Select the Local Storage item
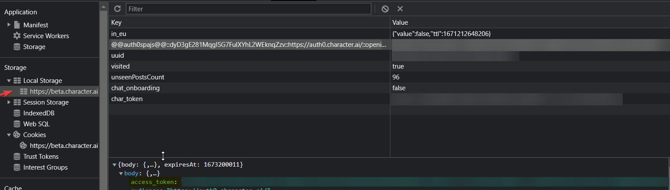Screen dimensions: 670x190 pyautogui.click(x=43, y=81)
